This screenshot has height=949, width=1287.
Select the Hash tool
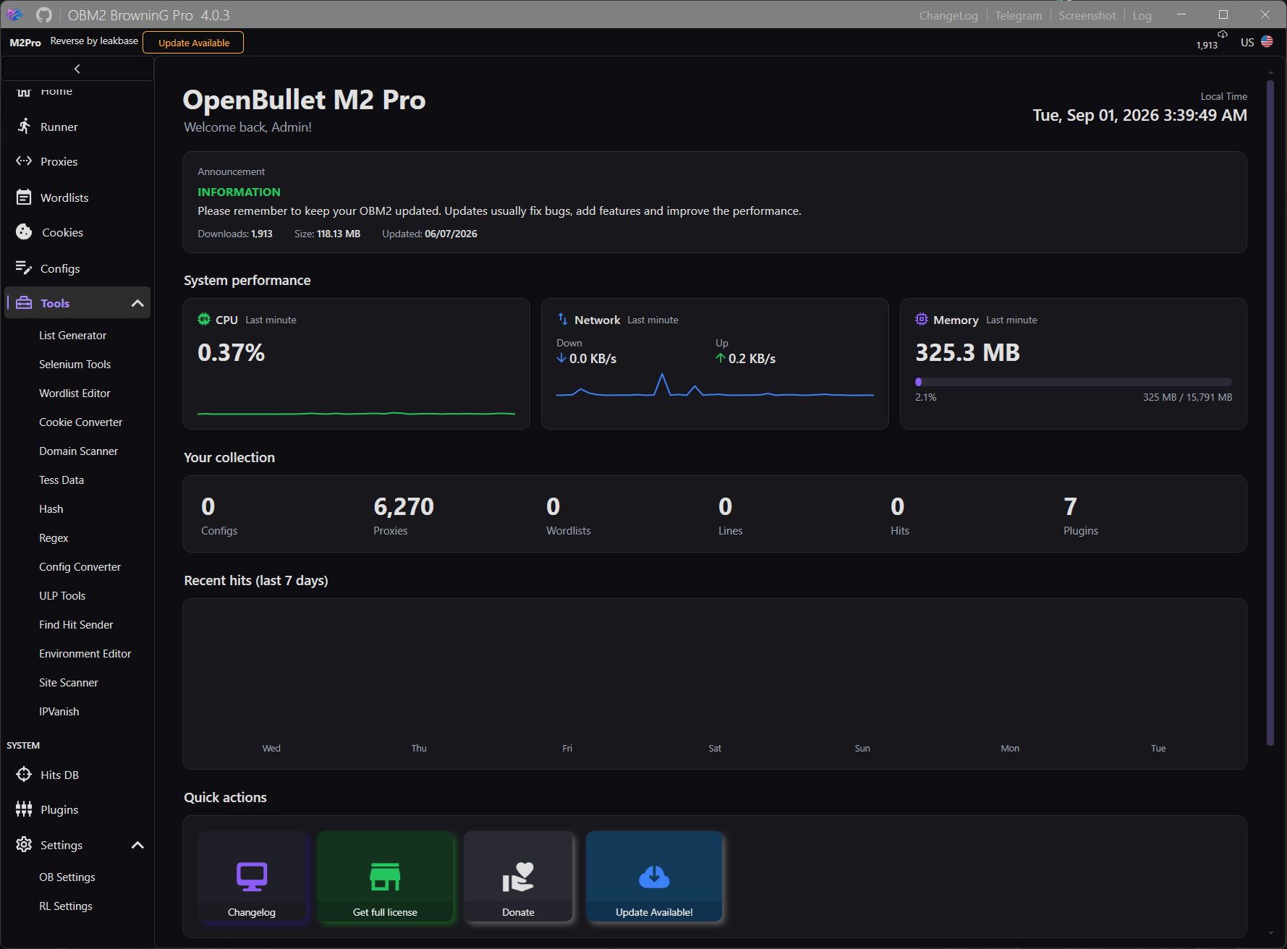click(x=51, y=509)
